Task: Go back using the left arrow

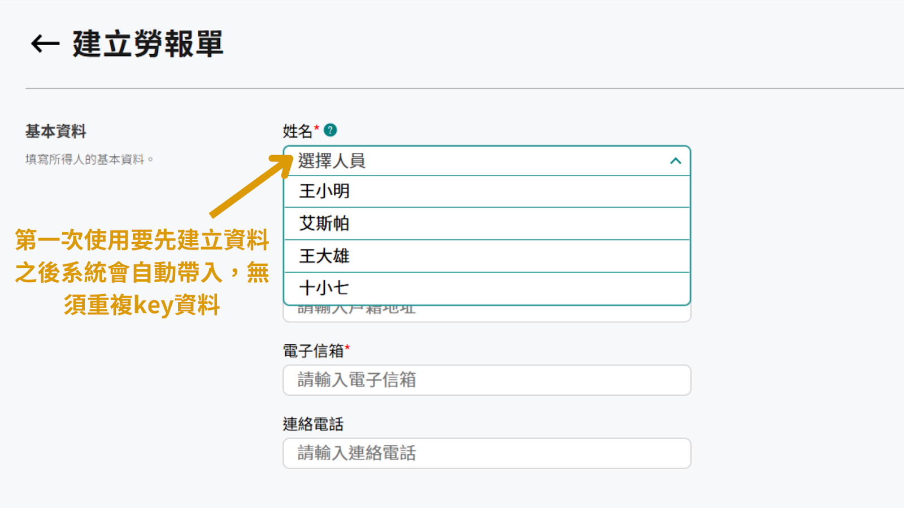Action: coord(45,43)
